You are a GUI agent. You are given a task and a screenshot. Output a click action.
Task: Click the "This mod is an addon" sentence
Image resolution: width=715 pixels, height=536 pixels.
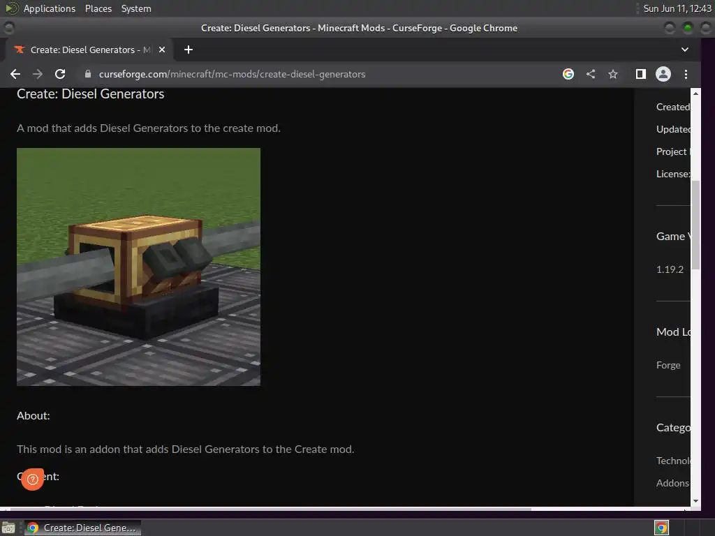[186, 449]
